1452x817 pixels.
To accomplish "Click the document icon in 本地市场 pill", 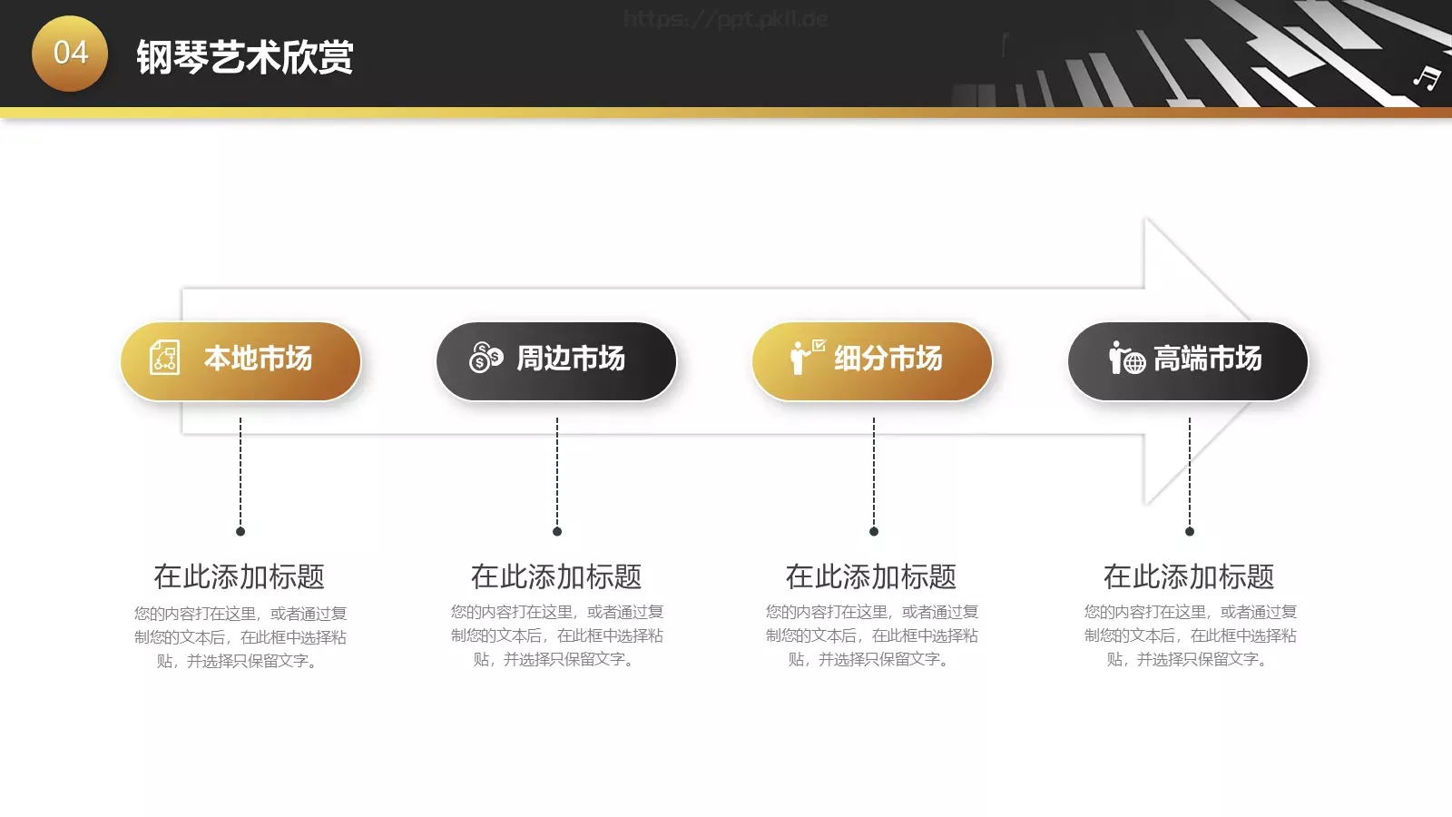I will click(x=165, y=358).
